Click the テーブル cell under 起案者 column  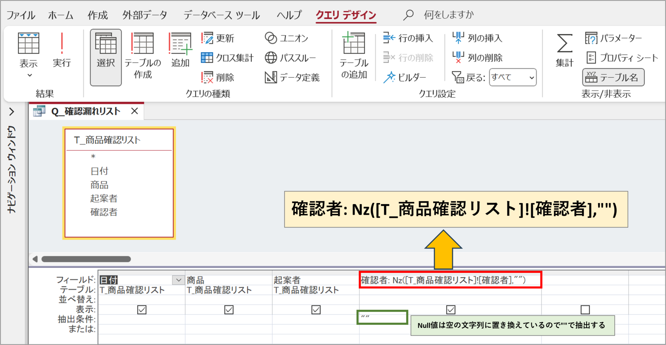[316, 290]
